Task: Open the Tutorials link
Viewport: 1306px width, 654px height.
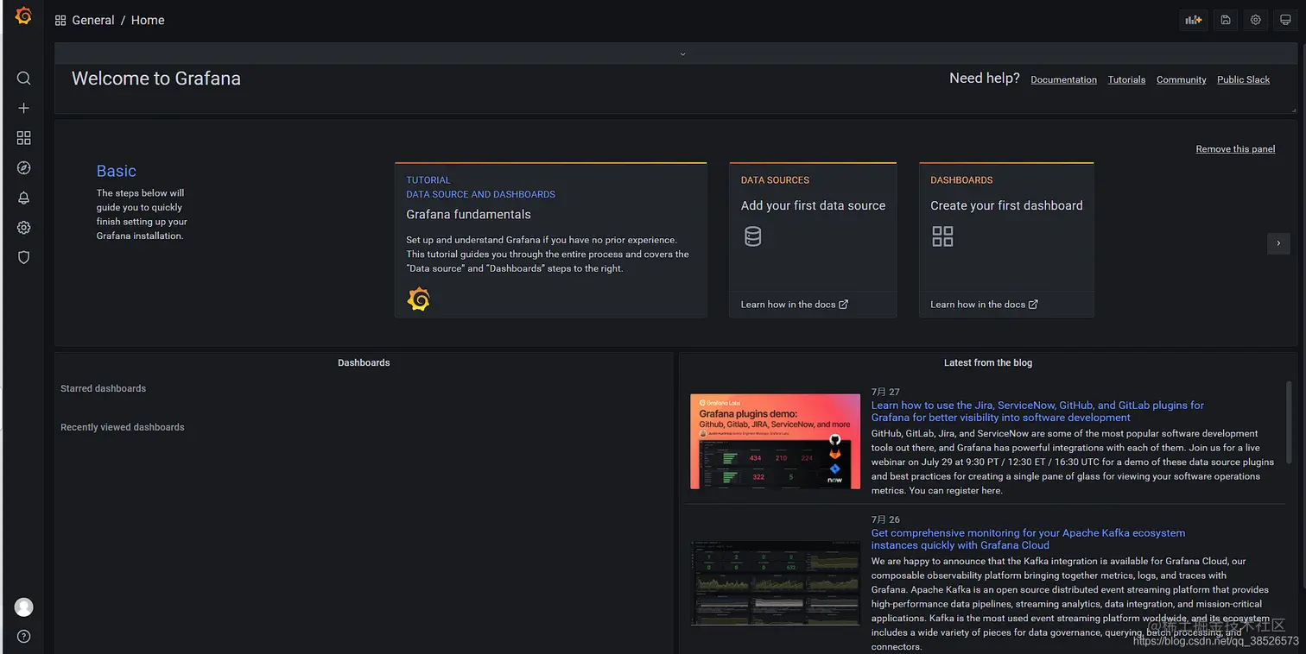Action: pos(1127,79)
